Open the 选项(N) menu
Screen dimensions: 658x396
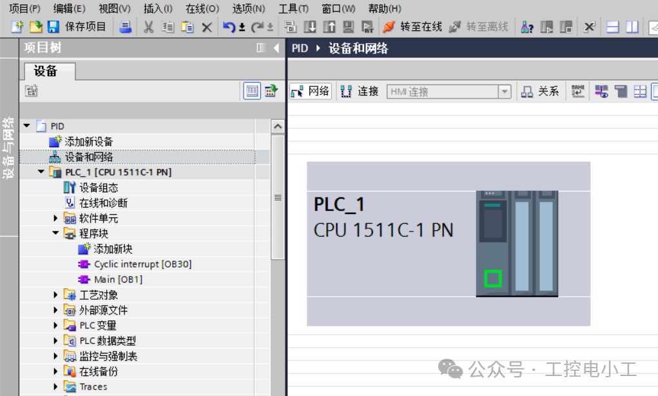click(248, 8)
